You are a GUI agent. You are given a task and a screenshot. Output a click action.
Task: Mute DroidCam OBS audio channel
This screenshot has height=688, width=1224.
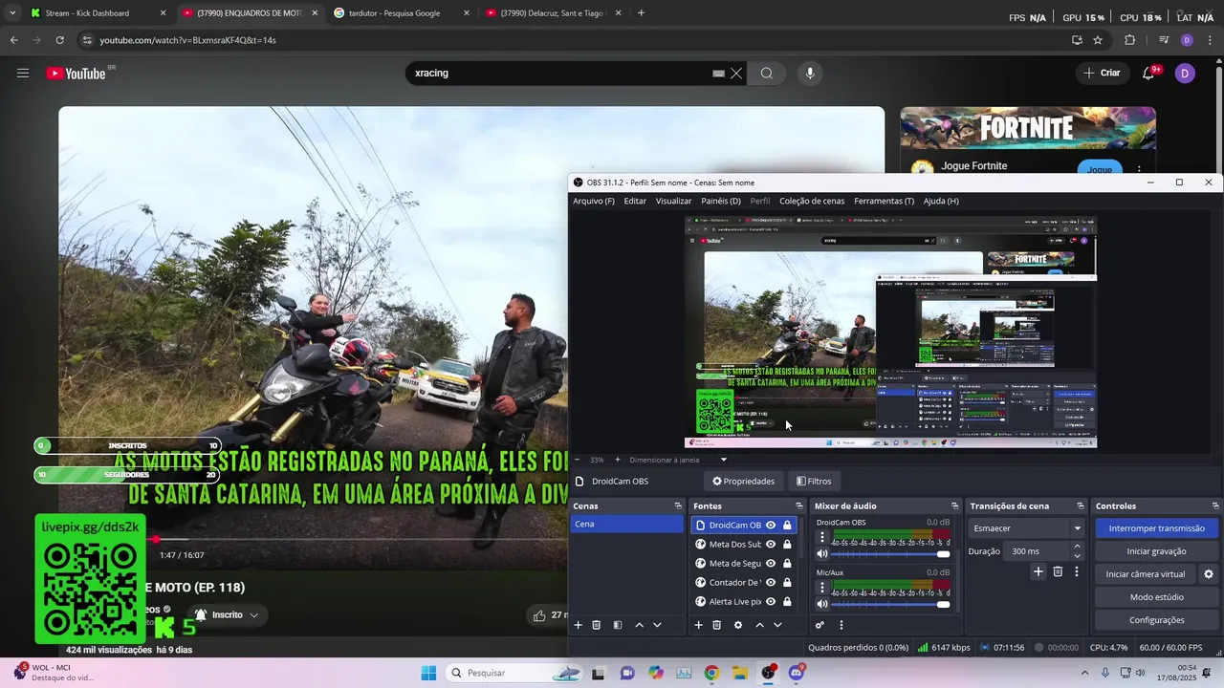(822, 554)
